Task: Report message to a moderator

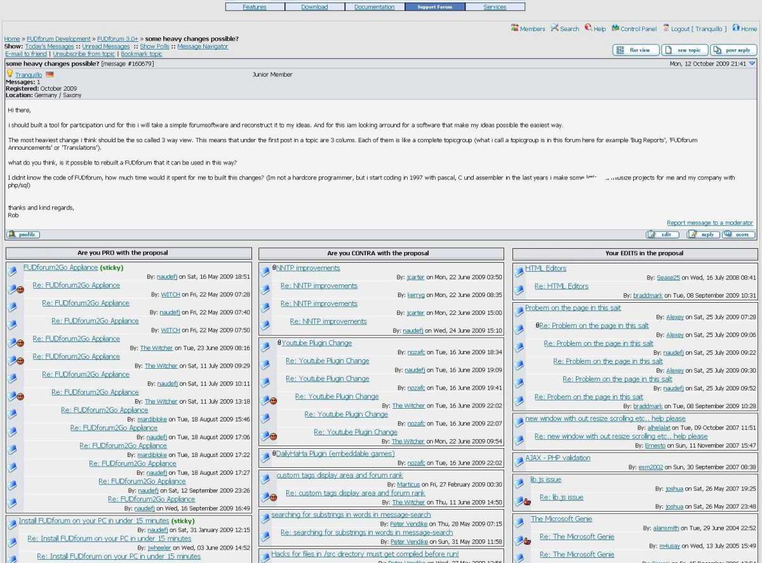Action: point(710,223)
